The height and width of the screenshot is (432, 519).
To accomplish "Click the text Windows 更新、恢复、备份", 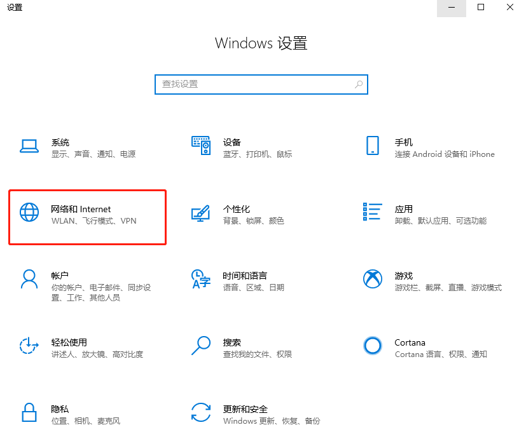I will 272,421.
